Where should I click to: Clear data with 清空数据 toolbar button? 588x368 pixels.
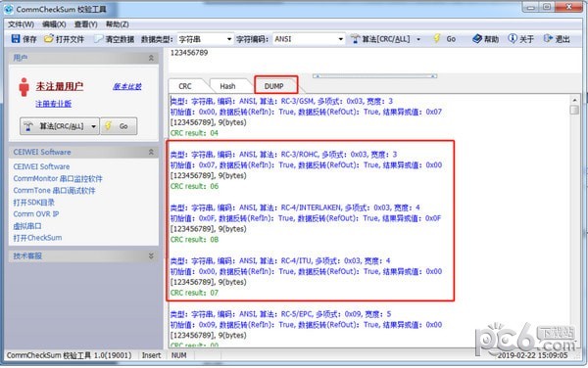point(115,39)
